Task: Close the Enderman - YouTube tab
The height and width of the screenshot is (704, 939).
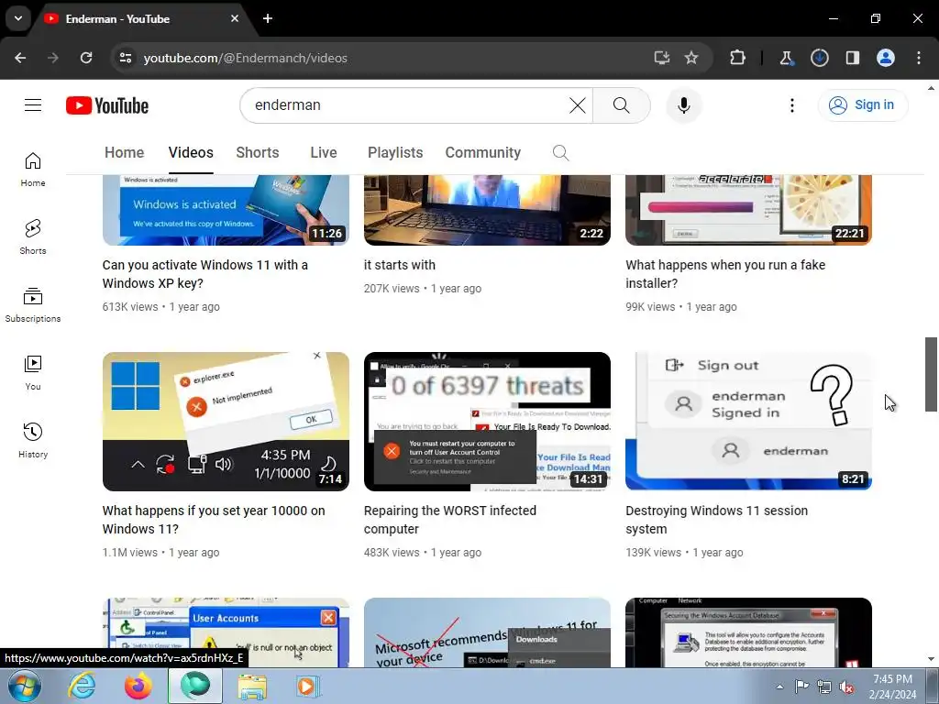Action: pyautogui.click(x=235, y=18)
